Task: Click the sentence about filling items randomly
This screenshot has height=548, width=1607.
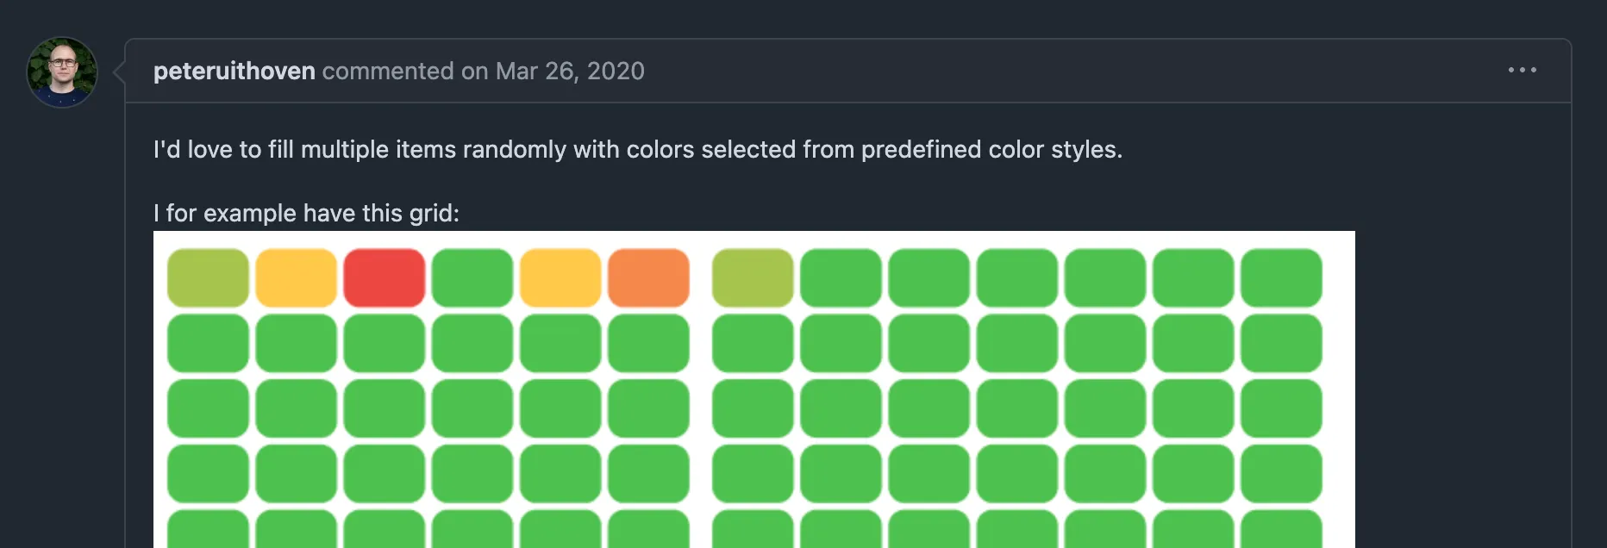Action: 638,149
